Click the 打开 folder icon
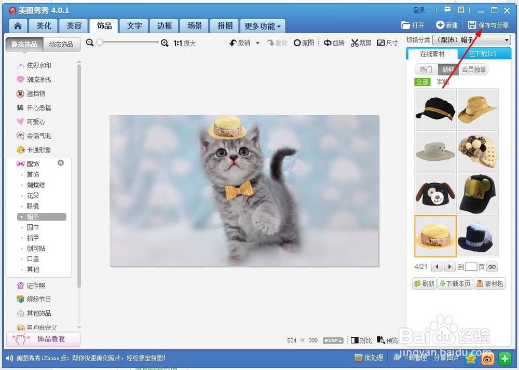This screenshot has width=519, height=370. point(405,25)
